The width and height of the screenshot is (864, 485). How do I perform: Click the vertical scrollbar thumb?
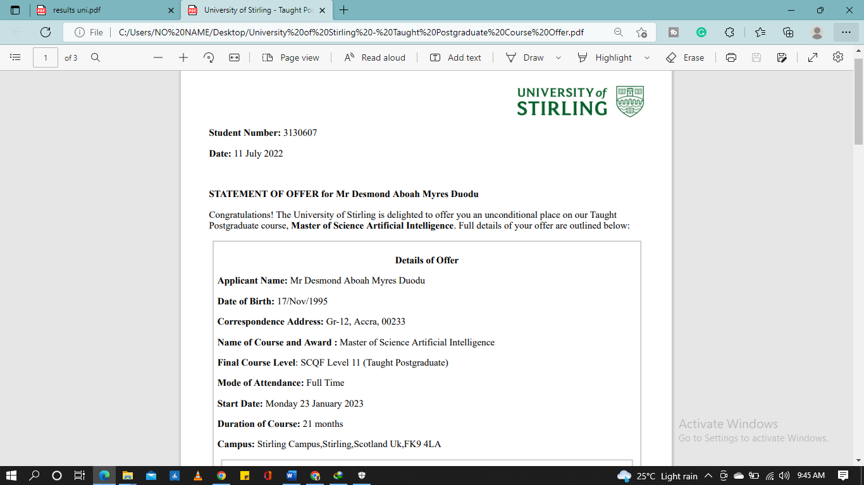(x=858, y=101)
